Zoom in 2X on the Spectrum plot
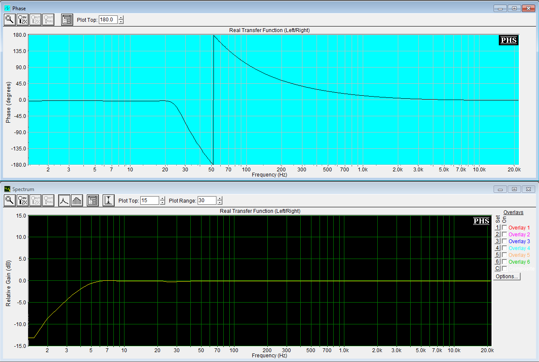 (x=23, y=200)
